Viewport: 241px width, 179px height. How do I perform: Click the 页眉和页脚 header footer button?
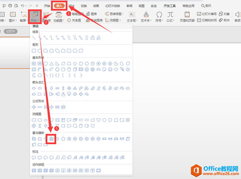click(x=187, y=17)
